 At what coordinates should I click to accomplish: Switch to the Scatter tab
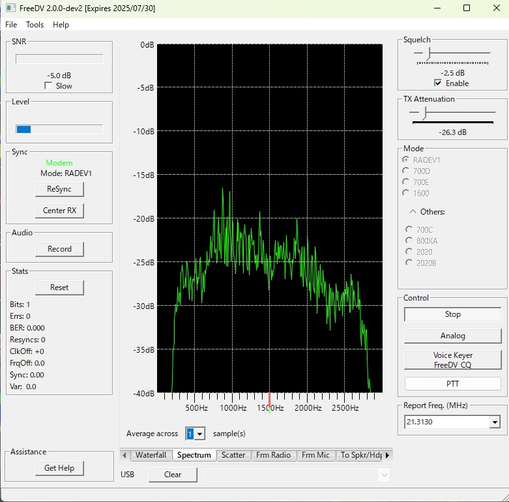233,455
